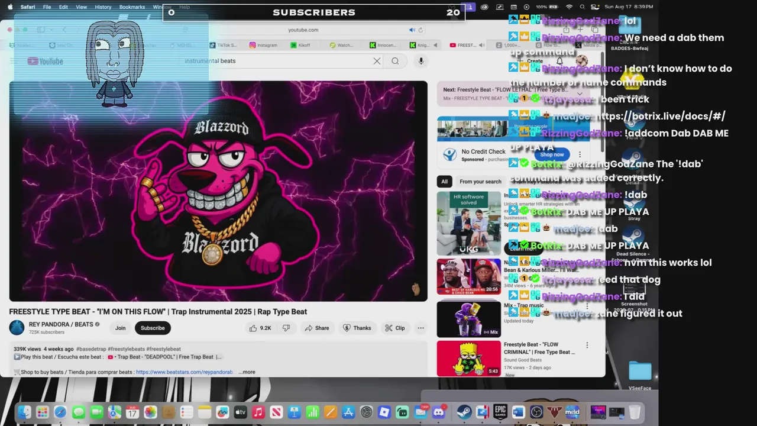The image size is (757, 426).
Task: Open the Chico Bean & Karlous Miller thumbnail
Action: (468, 276)
